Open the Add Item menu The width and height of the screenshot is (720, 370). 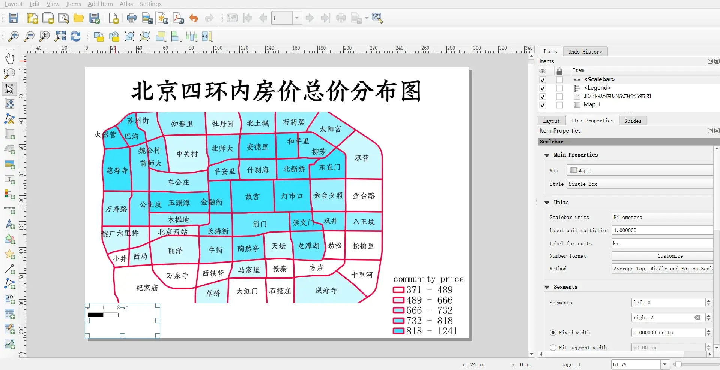click(x=100, y=4)
